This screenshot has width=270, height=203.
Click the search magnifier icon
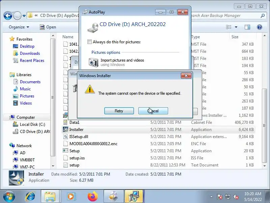click(x=263, y=16)
